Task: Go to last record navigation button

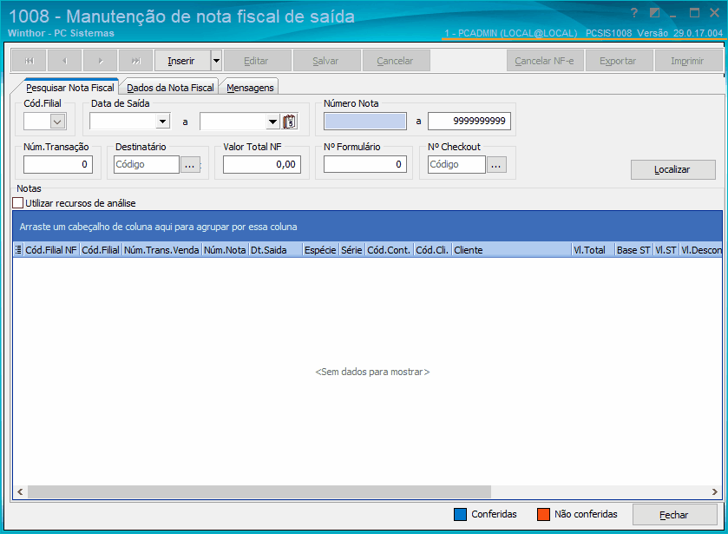Action: point(136,61)
